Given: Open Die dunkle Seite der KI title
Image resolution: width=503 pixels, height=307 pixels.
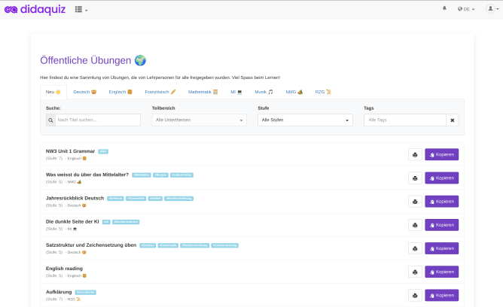Looking at the screenshot, I should [x=72, y=221].
